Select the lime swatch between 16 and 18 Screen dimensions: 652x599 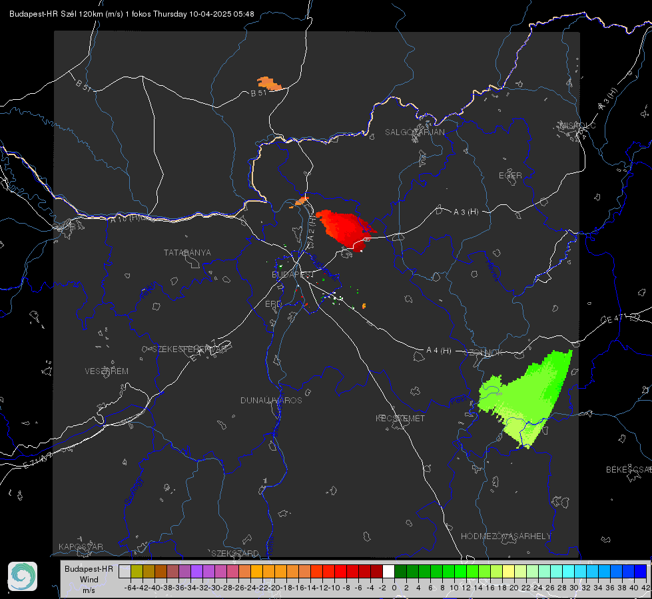click(x=496, y=571)
